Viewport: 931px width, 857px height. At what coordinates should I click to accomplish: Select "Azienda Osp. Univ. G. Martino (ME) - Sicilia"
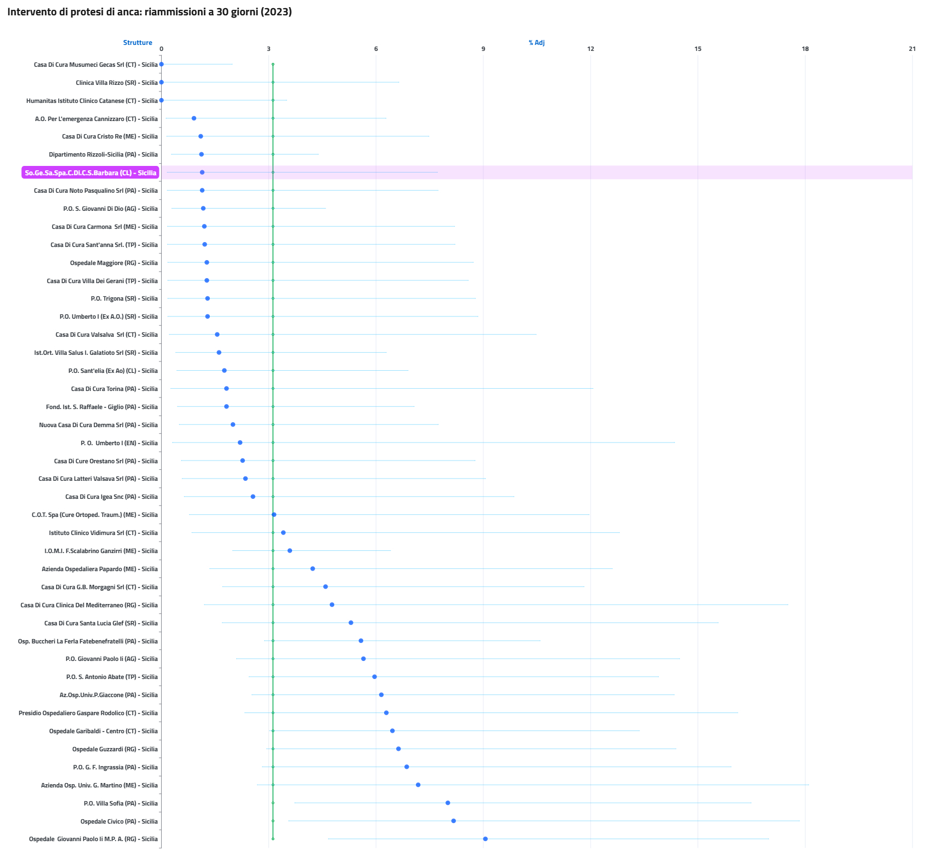pos(99,785)
